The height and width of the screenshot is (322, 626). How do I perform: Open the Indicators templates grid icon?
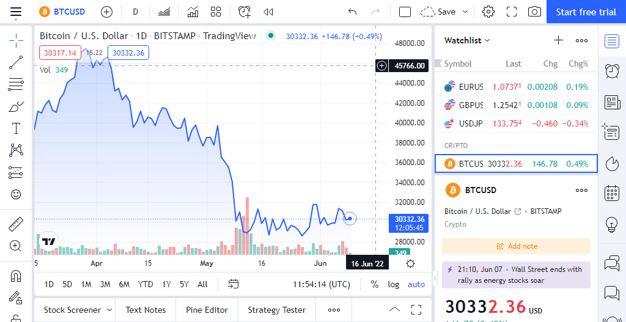(215, 12)
